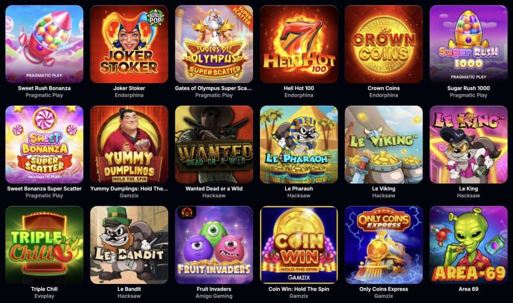Select the Le Viking game tile

point(384,145)
